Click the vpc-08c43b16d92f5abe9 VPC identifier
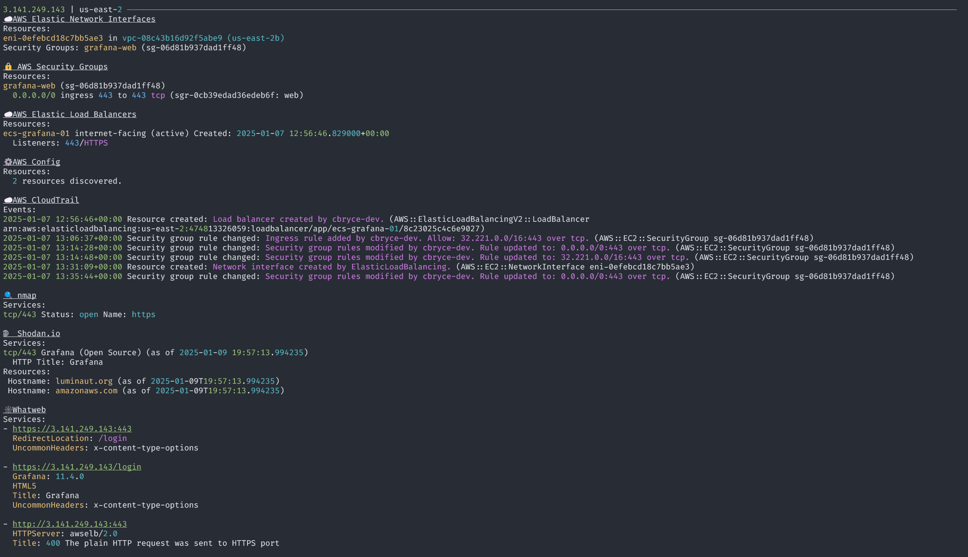Viewport: 968px width, 557px height. point(172,38)
